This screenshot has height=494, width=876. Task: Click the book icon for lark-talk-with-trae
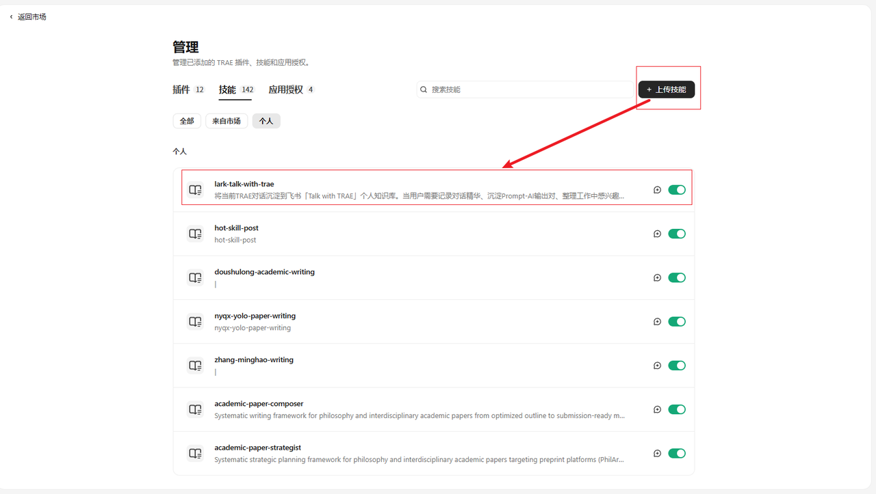(196, 190)
